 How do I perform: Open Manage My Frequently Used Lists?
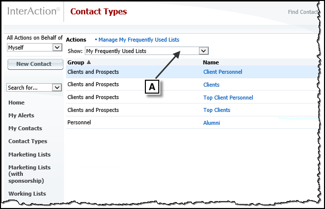(x=138, y=40)
